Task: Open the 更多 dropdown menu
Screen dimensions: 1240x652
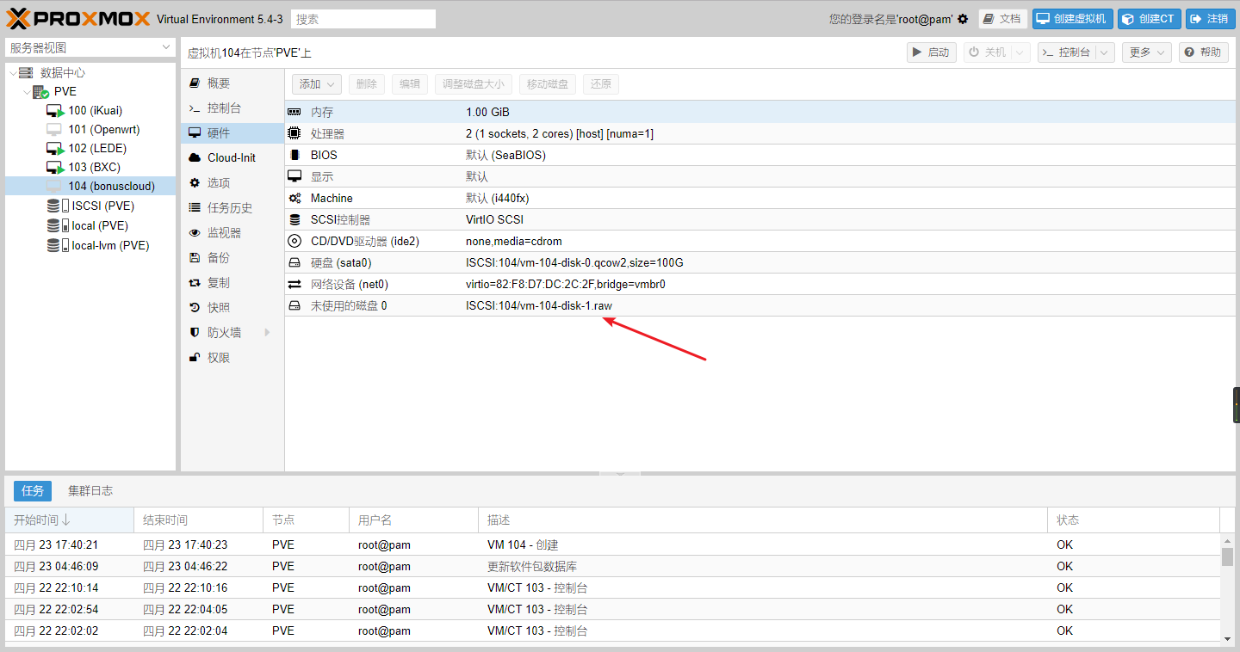Action: click(x=1146, y=52)
